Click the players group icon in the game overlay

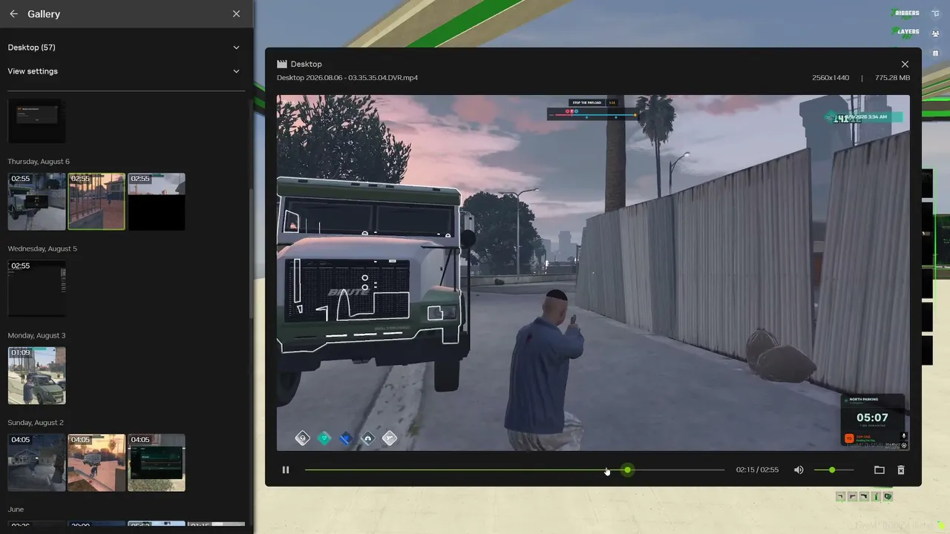click(935, 33)
